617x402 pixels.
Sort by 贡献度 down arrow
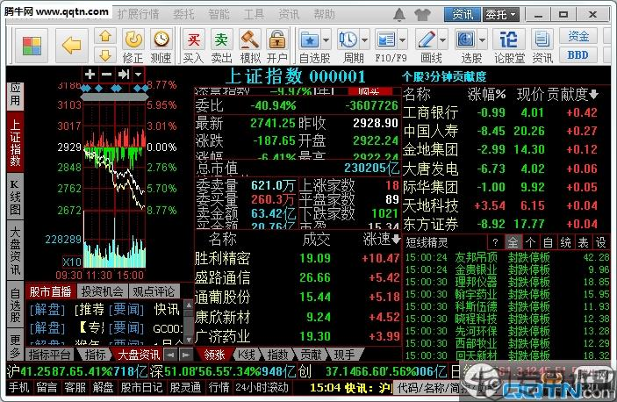pyautogui.click(x=594, y=95)
